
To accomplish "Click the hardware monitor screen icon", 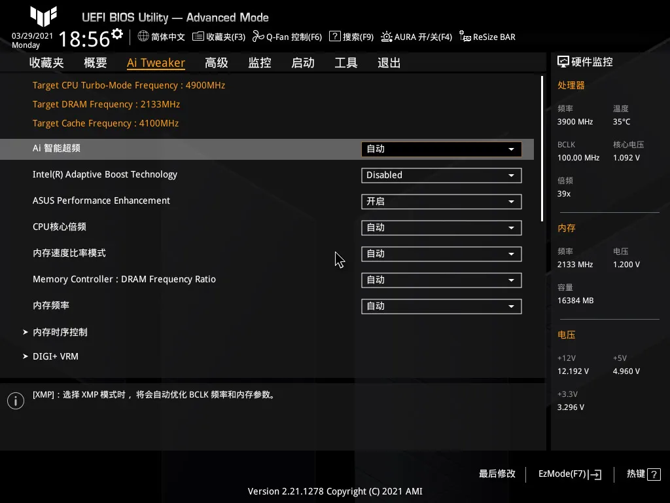I will (563, 62).
